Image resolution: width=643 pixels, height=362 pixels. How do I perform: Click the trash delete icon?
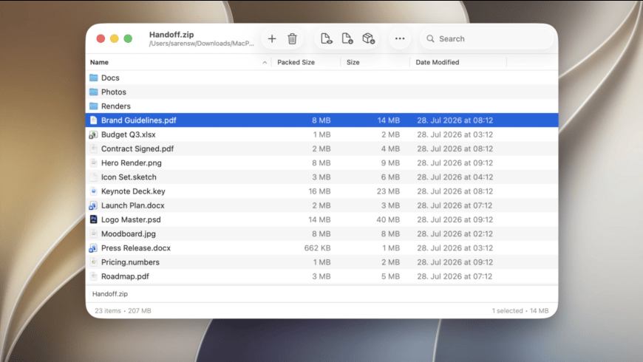coord(292,38)
